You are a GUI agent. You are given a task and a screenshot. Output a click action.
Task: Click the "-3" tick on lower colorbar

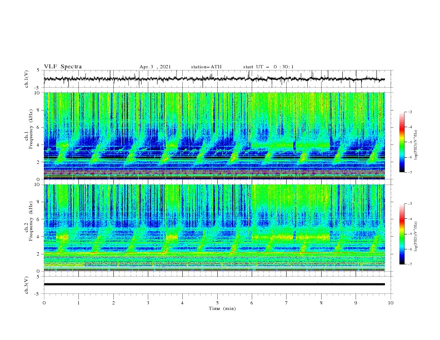[409, 204]
